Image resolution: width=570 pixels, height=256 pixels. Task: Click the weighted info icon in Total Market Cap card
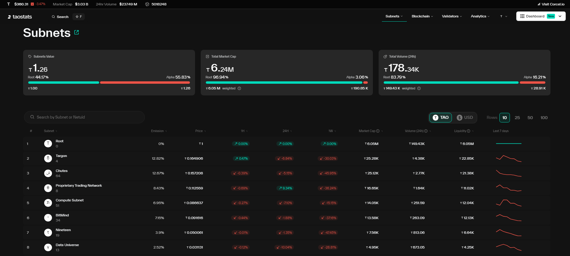click(239, 89)
